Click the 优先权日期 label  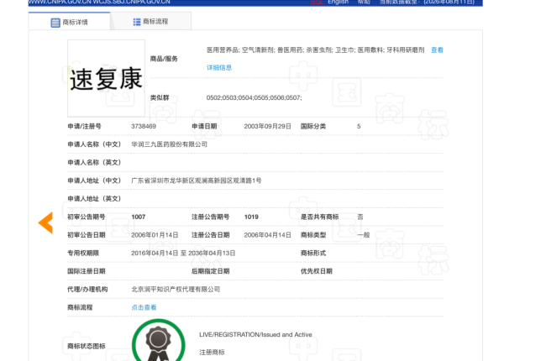click(x=317, y=271)
